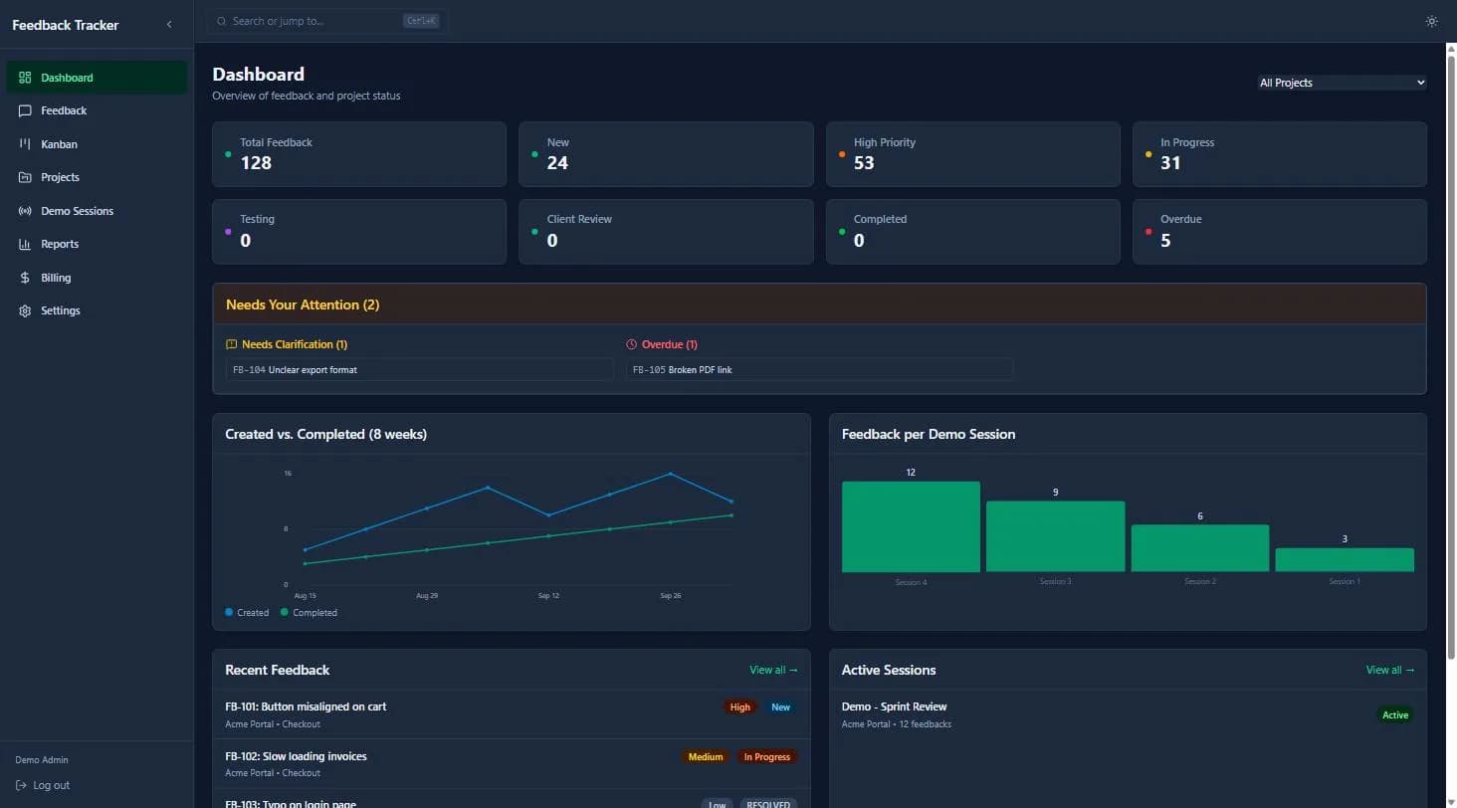Open FB-101 Button misaligned on cart
Screen dimensions: 1457x808
coord(512,714)
